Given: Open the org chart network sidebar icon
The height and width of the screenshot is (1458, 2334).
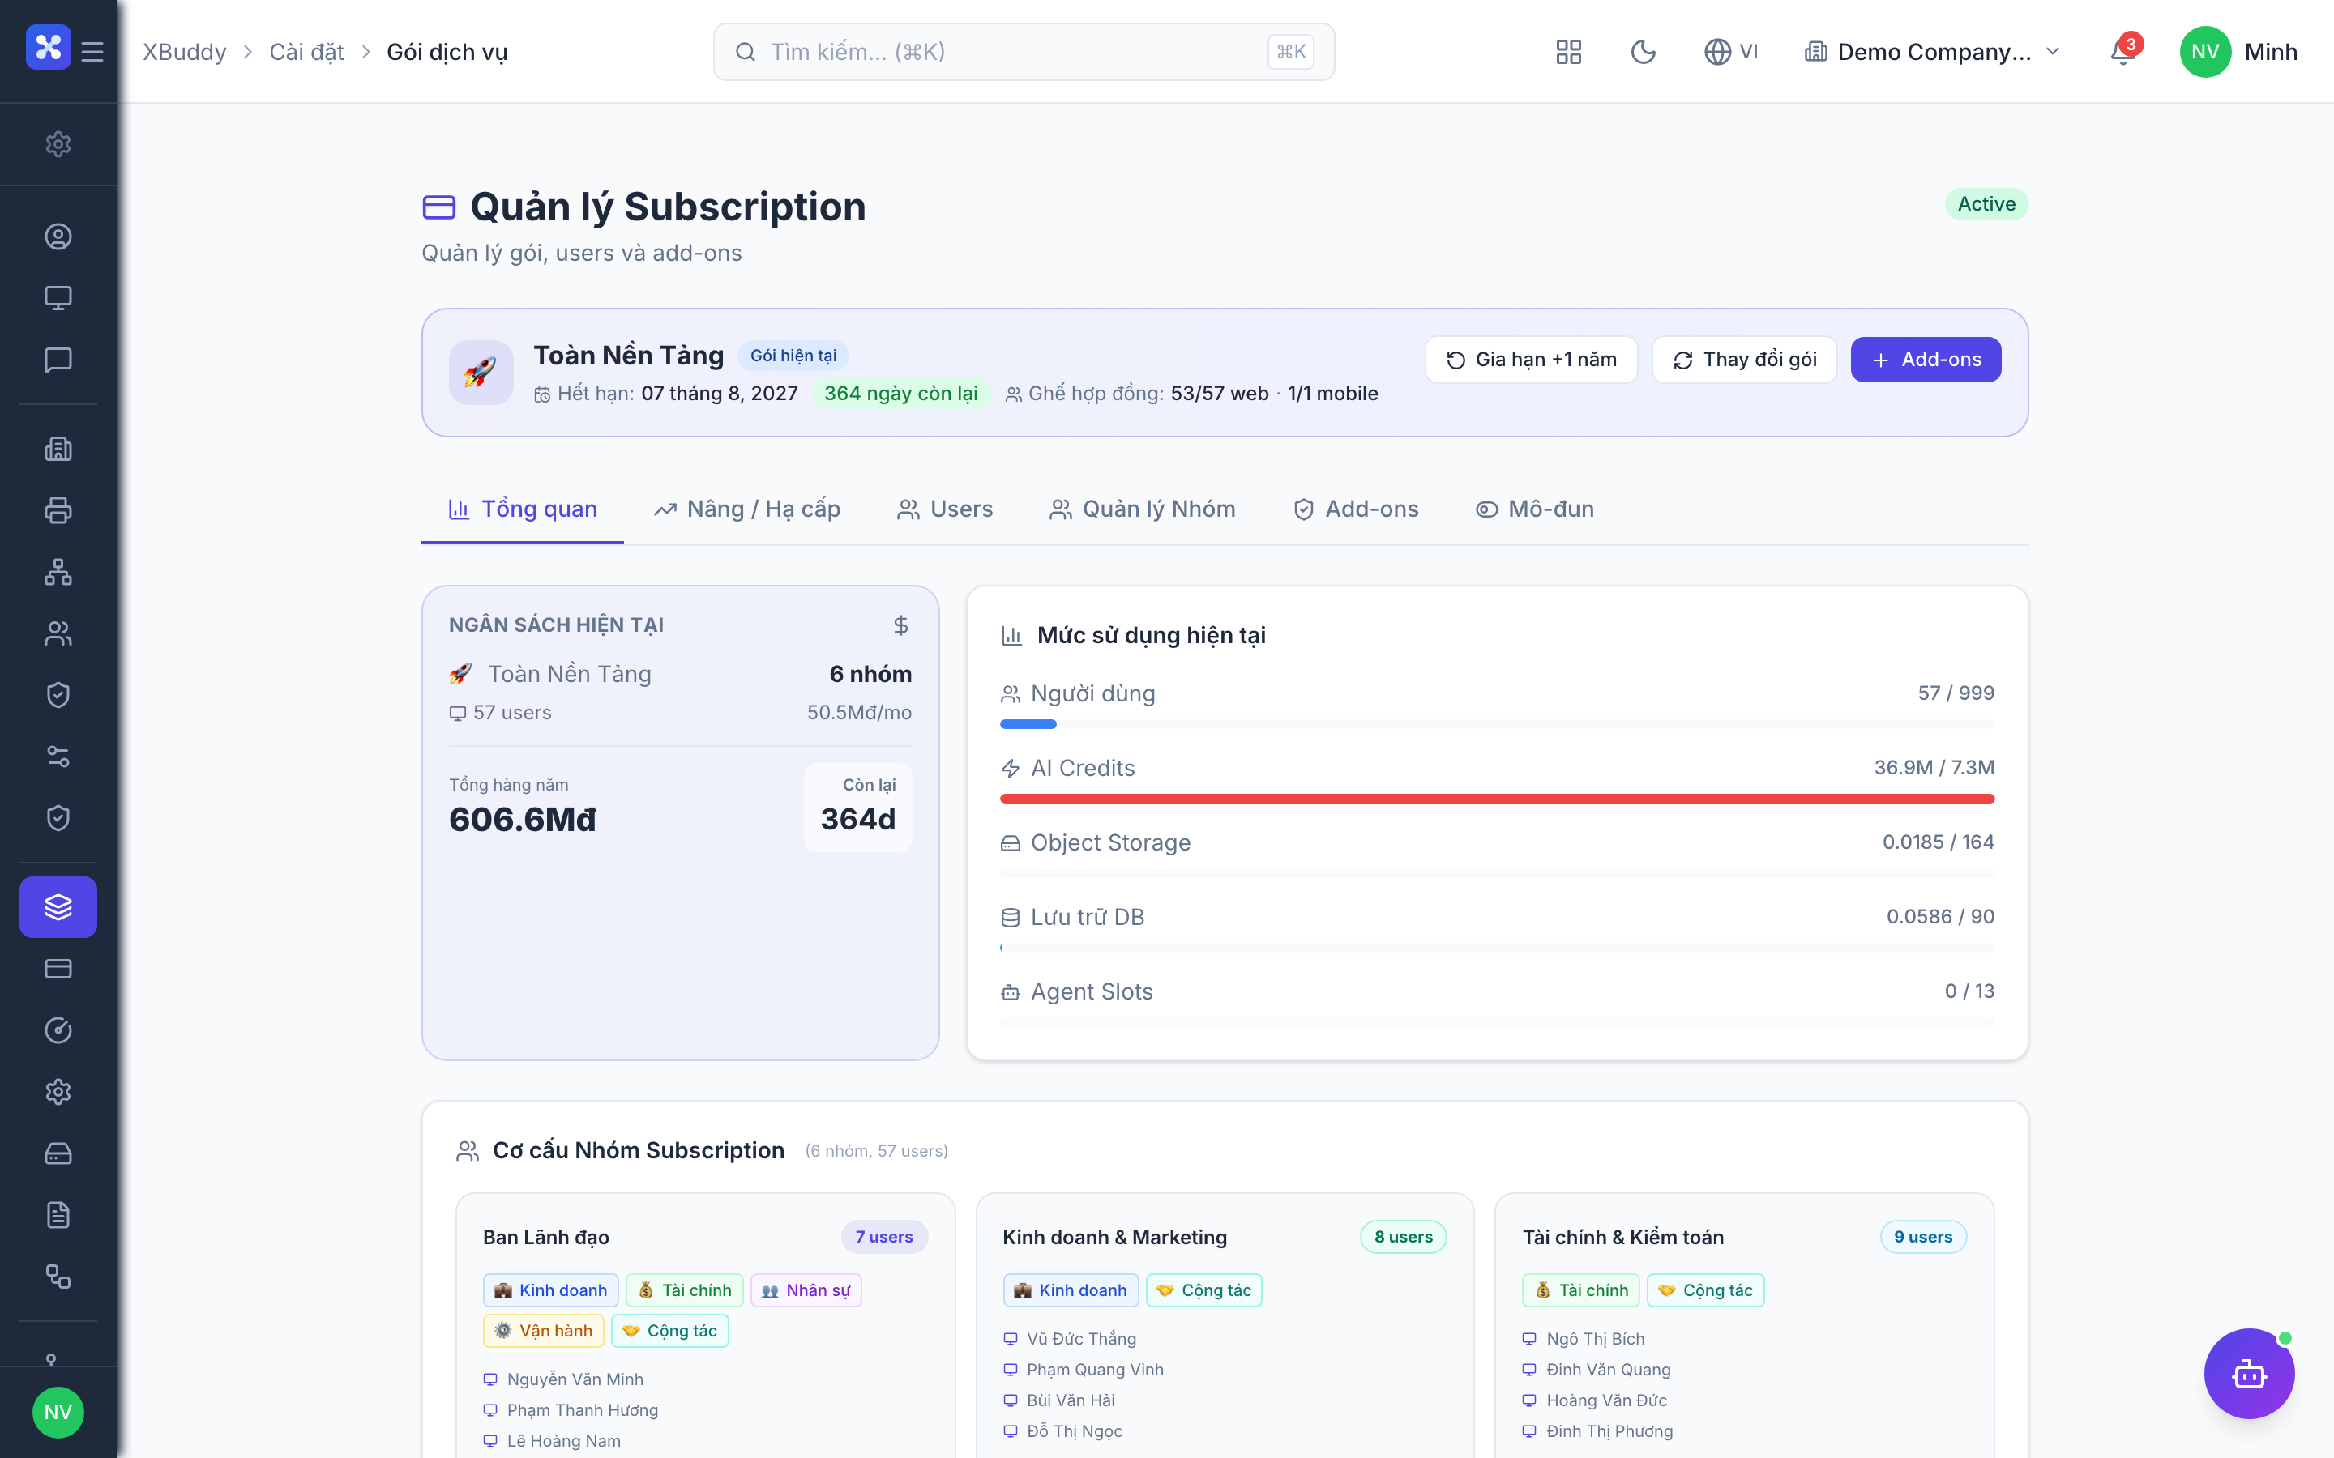Looking at the screenshot, I should click(58, 572).
